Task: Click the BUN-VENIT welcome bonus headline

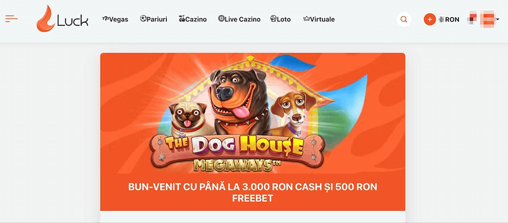Action: point(253,193)
